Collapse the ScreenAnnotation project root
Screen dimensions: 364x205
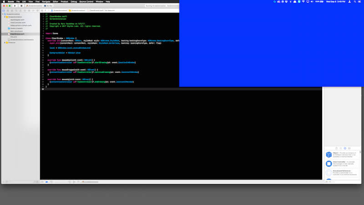[x=3, y=14]
